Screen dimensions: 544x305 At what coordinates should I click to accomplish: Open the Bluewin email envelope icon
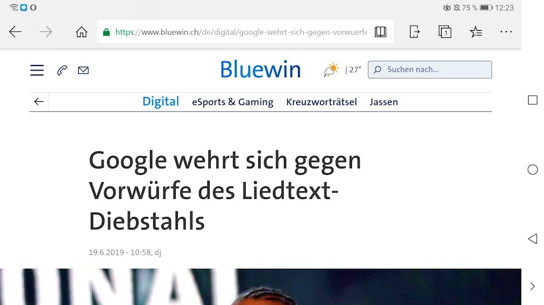click(83, 71)
